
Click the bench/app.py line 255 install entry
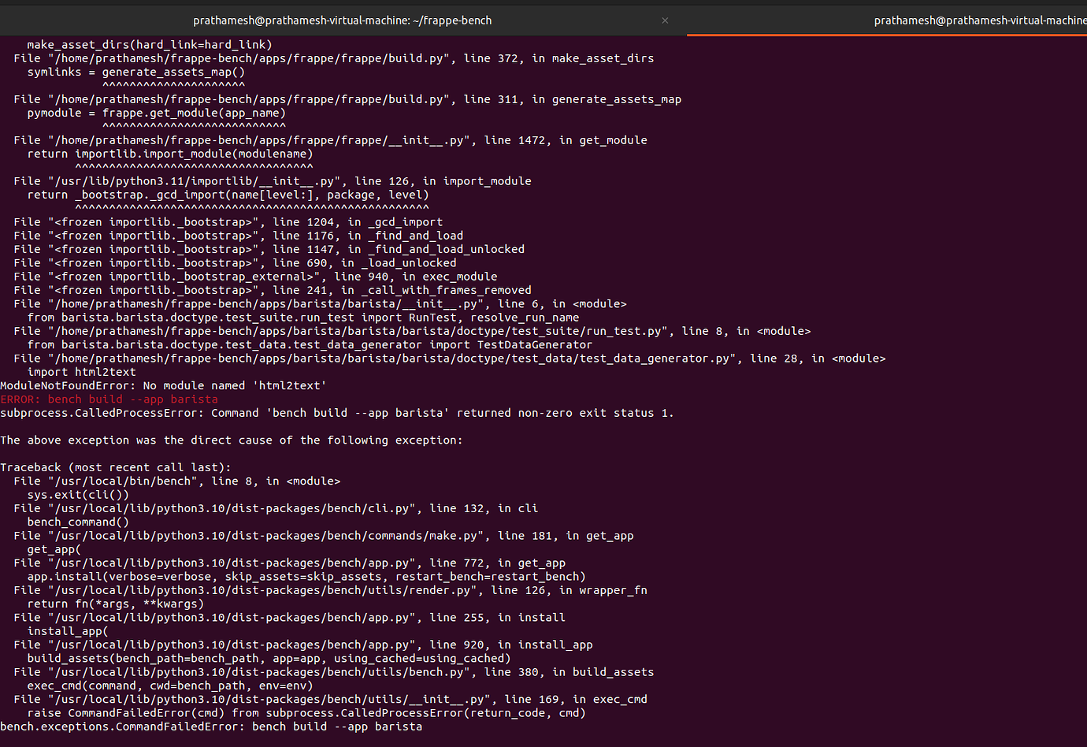point(290,618)
